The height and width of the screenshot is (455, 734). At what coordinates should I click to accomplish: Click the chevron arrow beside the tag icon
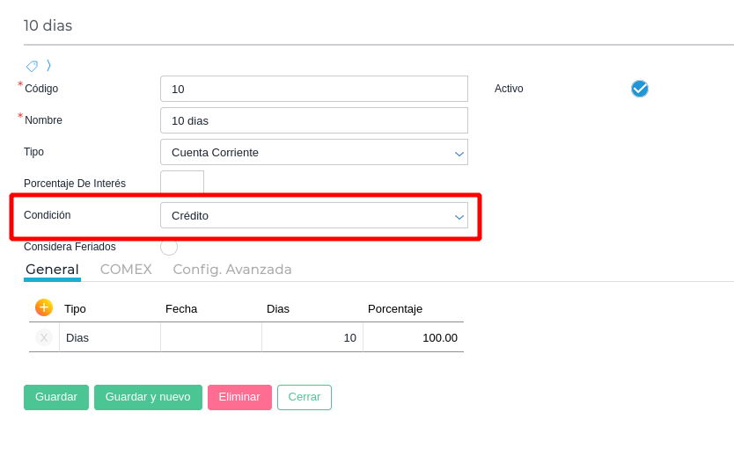pyautogui.click(x=48, y=65)
